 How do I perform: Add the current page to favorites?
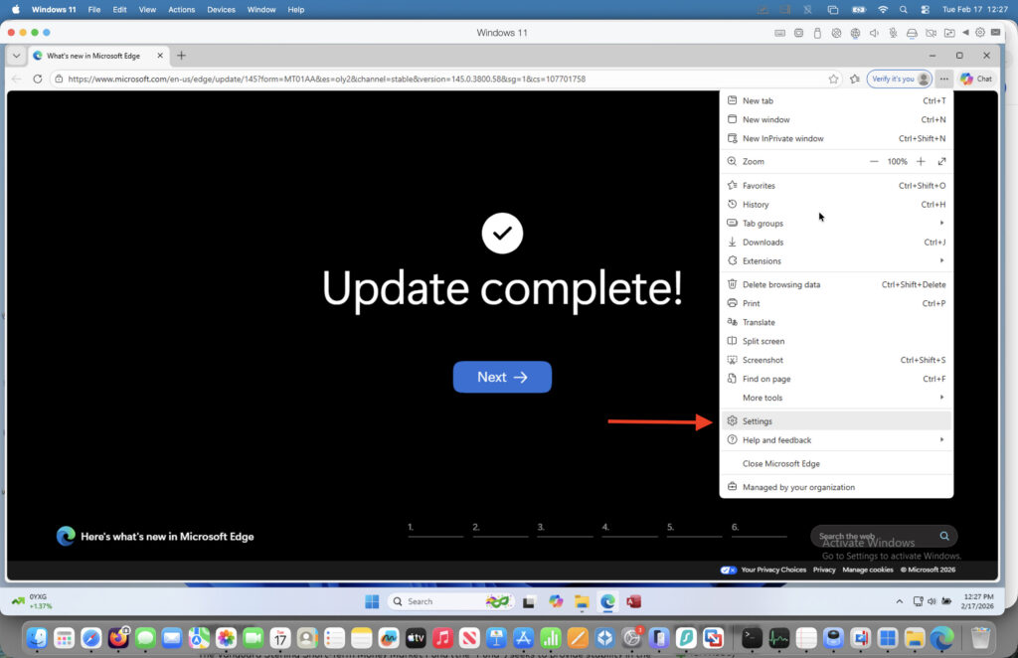tap(833, 79)
